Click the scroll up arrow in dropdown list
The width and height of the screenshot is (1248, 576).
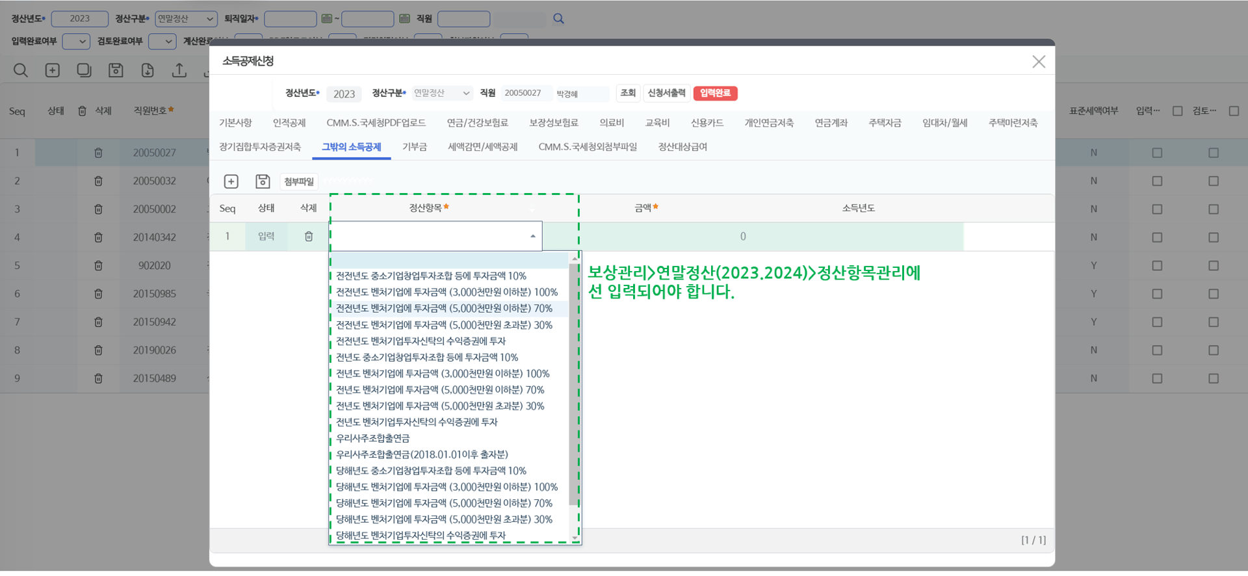pyautogui.click(x=575, y=258)
